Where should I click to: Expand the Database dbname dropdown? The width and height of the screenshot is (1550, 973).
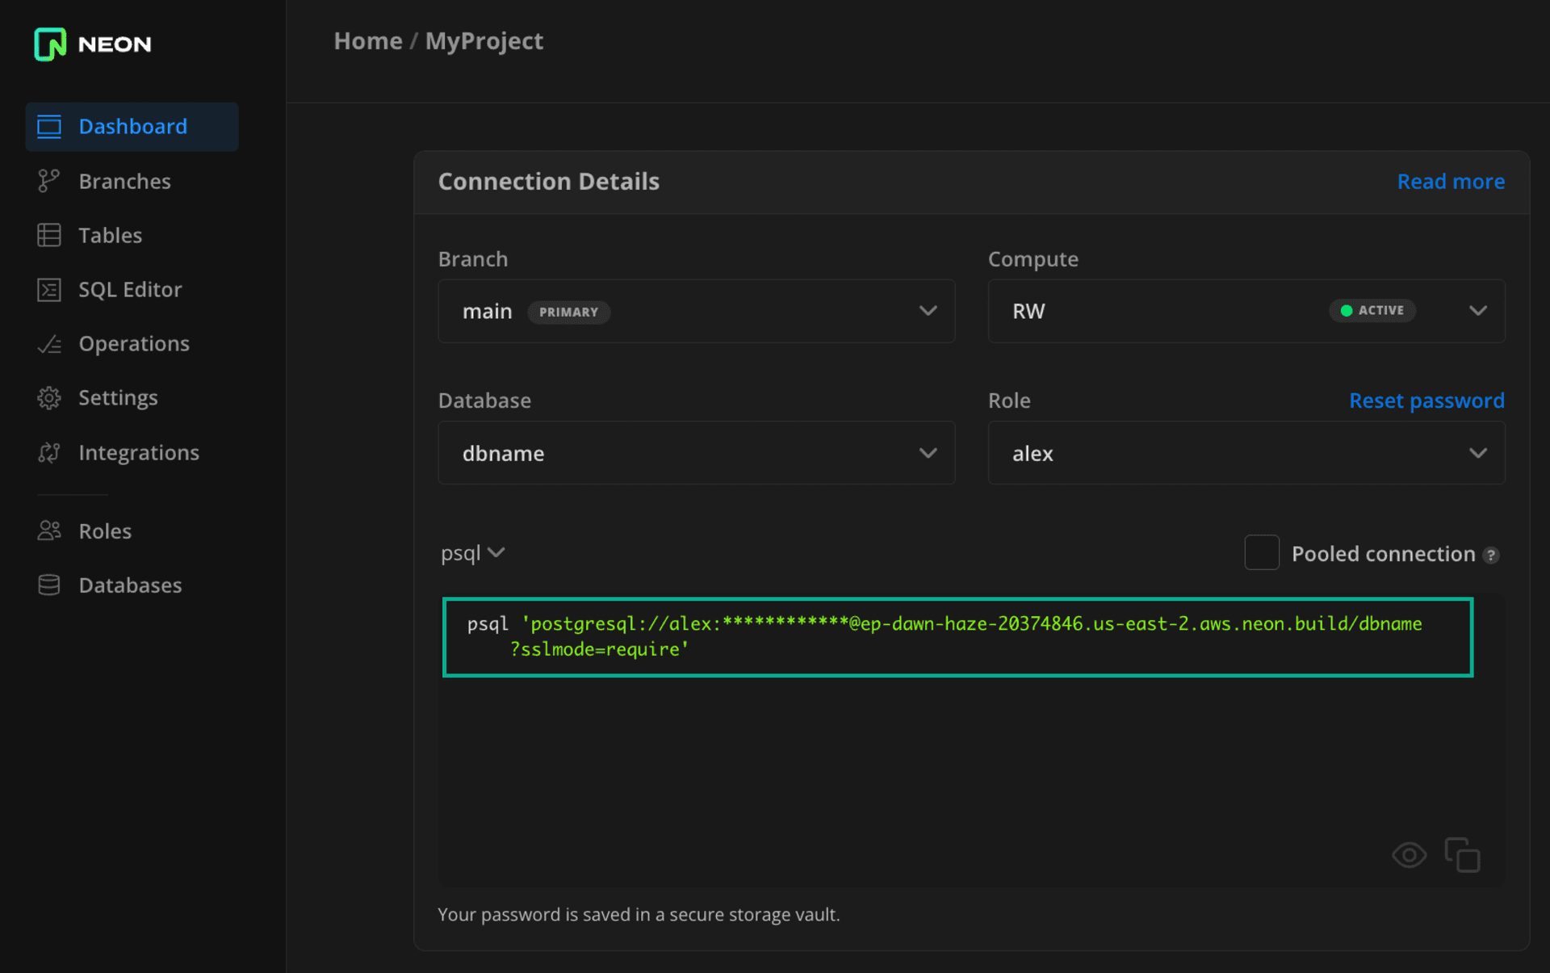point(928,453)
